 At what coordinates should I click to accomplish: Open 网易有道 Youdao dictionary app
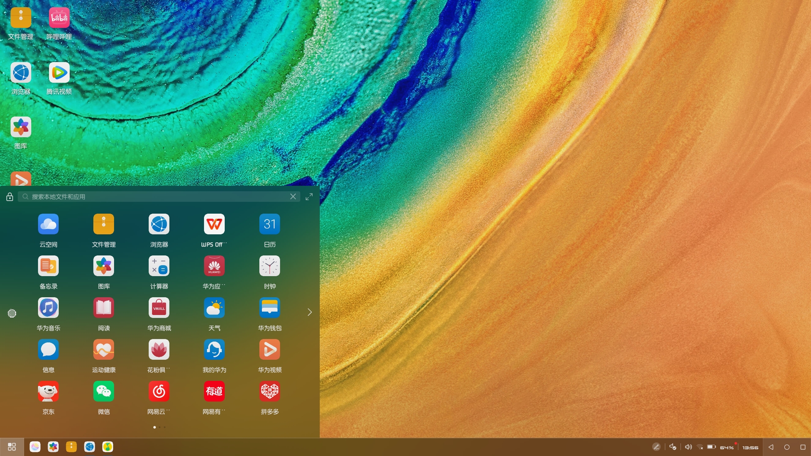point(214,391)
